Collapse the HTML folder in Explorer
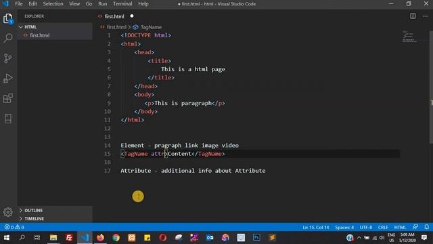The image size is (433, 244). [55, 27]
